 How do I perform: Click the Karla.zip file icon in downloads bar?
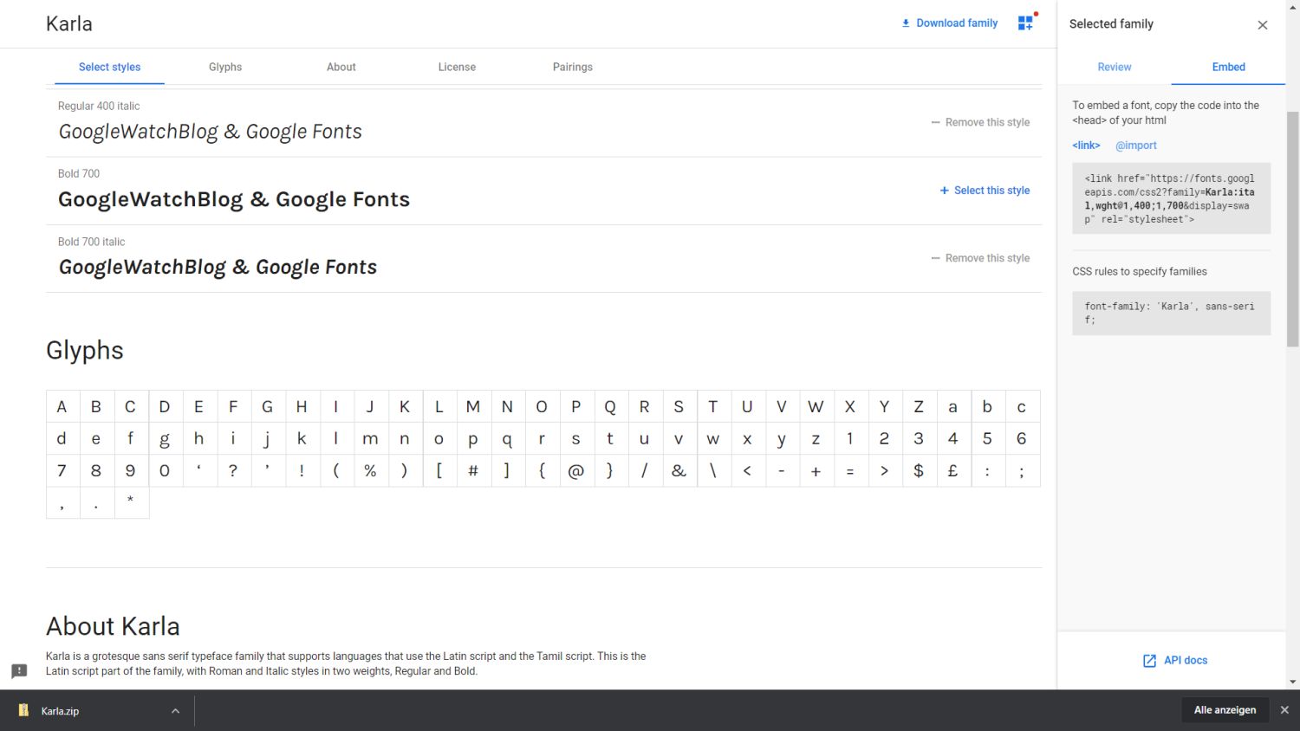tap(24, 711)
